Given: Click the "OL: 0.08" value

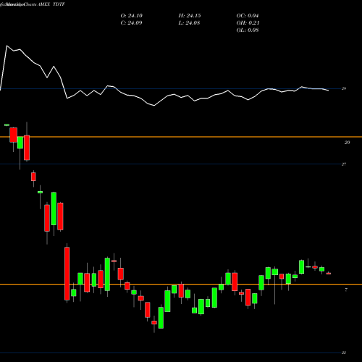Looking at the screenshot, I should [x=248, y=30].
